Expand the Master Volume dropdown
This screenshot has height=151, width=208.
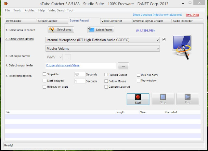(x=103, y=48)
